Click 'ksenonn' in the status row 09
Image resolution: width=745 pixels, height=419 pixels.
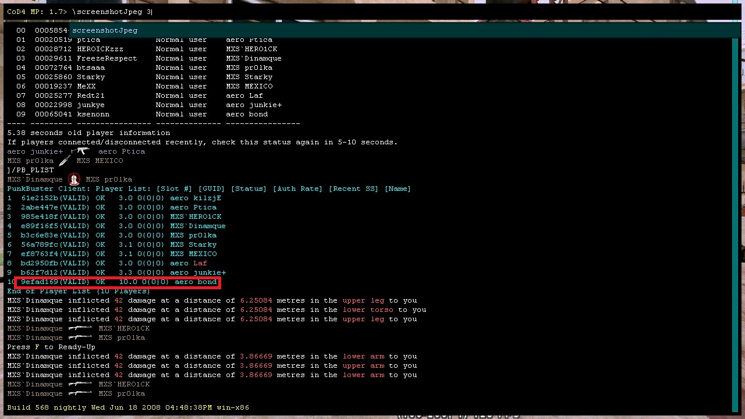coord(93,114)
